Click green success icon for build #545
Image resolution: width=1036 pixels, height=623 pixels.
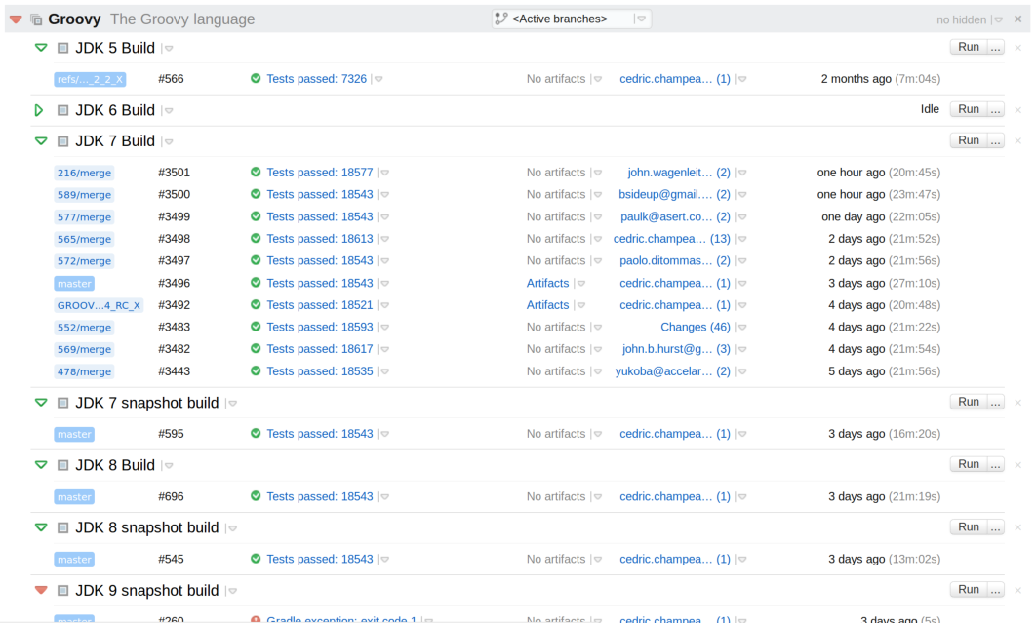(256, 559)
